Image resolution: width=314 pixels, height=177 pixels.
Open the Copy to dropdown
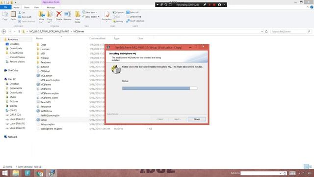coord(50,17)
